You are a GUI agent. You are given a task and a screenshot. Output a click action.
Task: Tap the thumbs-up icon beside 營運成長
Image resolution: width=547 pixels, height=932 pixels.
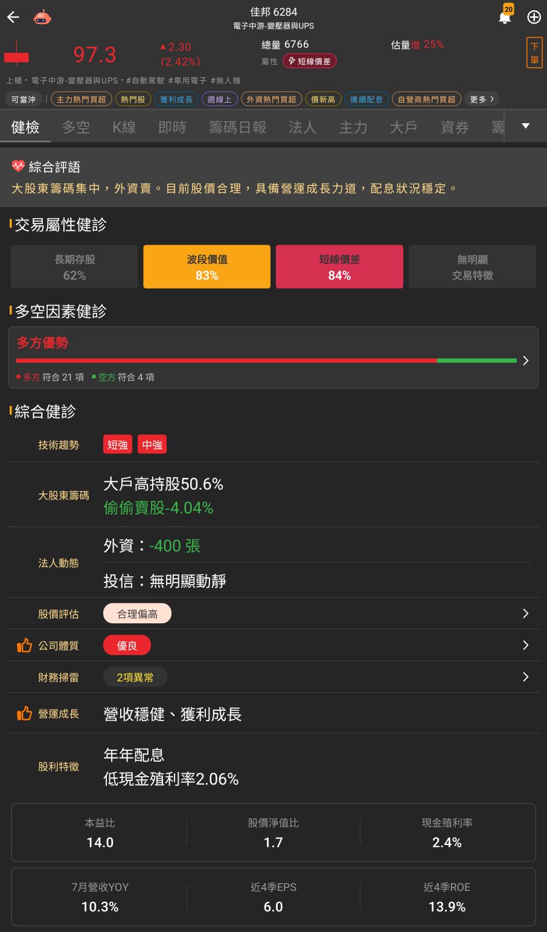pyautogui.click(x=24, y=714)
